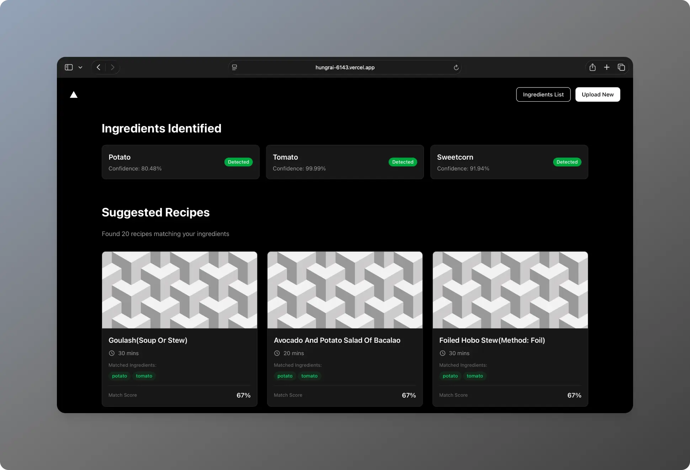Click the Detected badge on Sweetcorn card
The height and width of the screenshot is (470, 690).
[x=567, y=162]
